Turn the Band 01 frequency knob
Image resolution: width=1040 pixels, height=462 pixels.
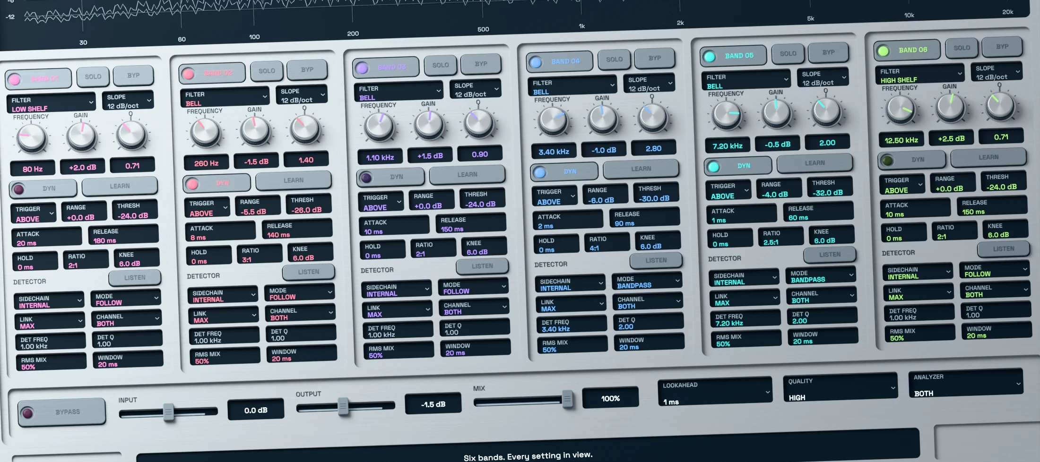[32, 138]
